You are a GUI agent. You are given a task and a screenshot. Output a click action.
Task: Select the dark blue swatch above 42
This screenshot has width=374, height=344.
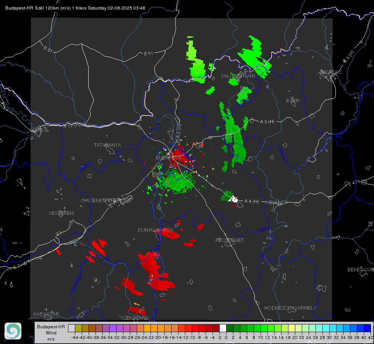tap(368, 328)
